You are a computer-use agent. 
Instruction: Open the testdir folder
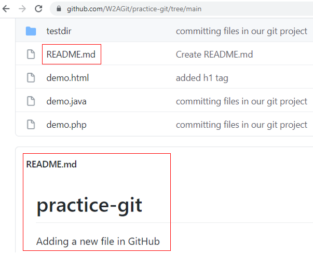tap(59, 31)
